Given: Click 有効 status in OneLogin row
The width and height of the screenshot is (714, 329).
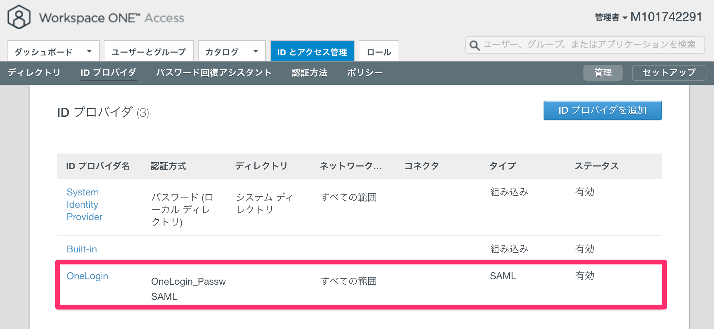Looking at the screenshot, I should 584,275.
